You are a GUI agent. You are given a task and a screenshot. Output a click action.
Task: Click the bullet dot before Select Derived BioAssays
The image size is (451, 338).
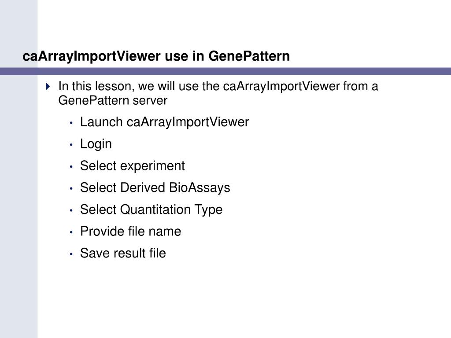tap(71, 188)
